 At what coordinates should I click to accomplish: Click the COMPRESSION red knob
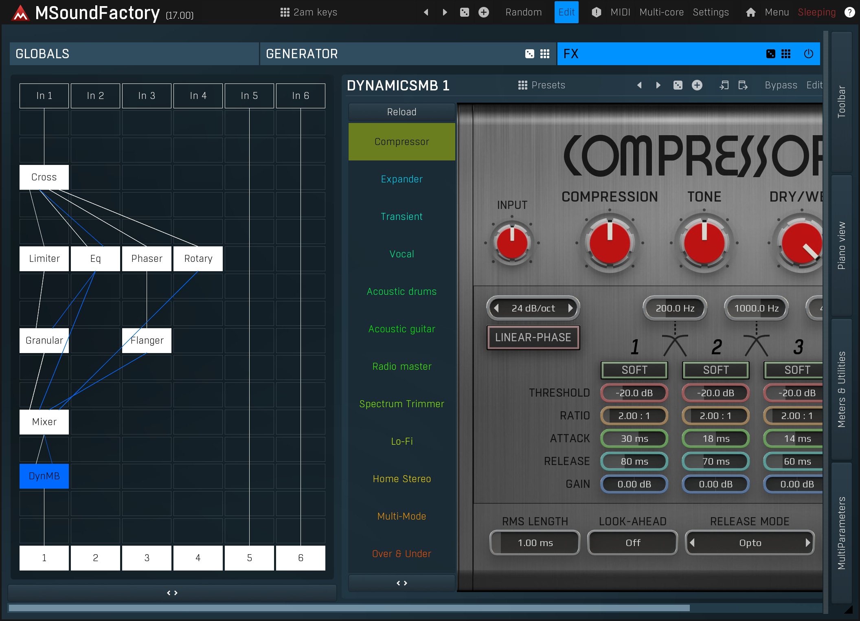tap(609, 243)
